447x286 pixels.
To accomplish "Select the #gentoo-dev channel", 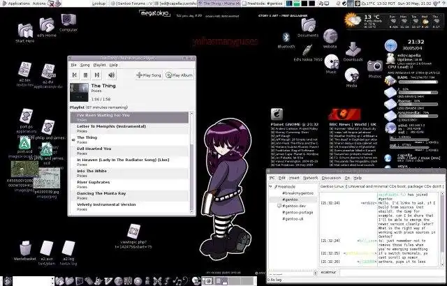I will [x=294, y=206].
